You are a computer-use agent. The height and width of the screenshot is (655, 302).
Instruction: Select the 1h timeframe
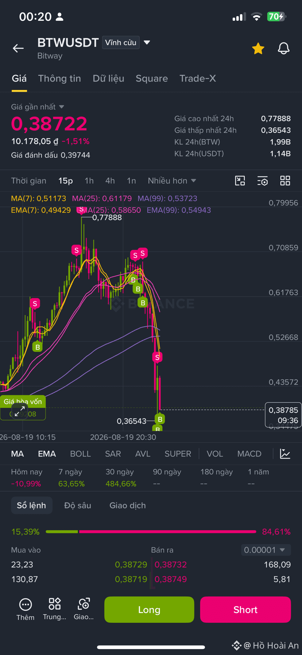pyautogui.click(x=89, y=181)
